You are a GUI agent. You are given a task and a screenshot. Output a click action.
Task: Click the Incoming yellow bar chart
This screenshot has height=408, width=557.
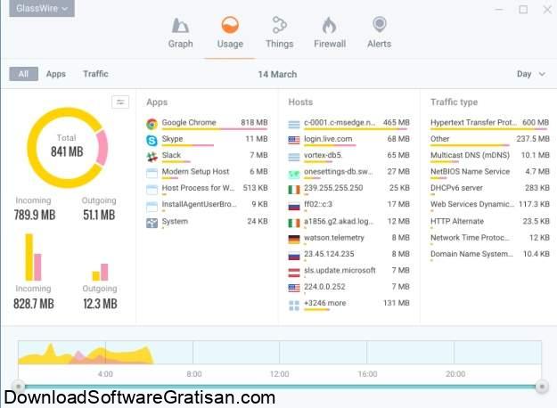29,257
